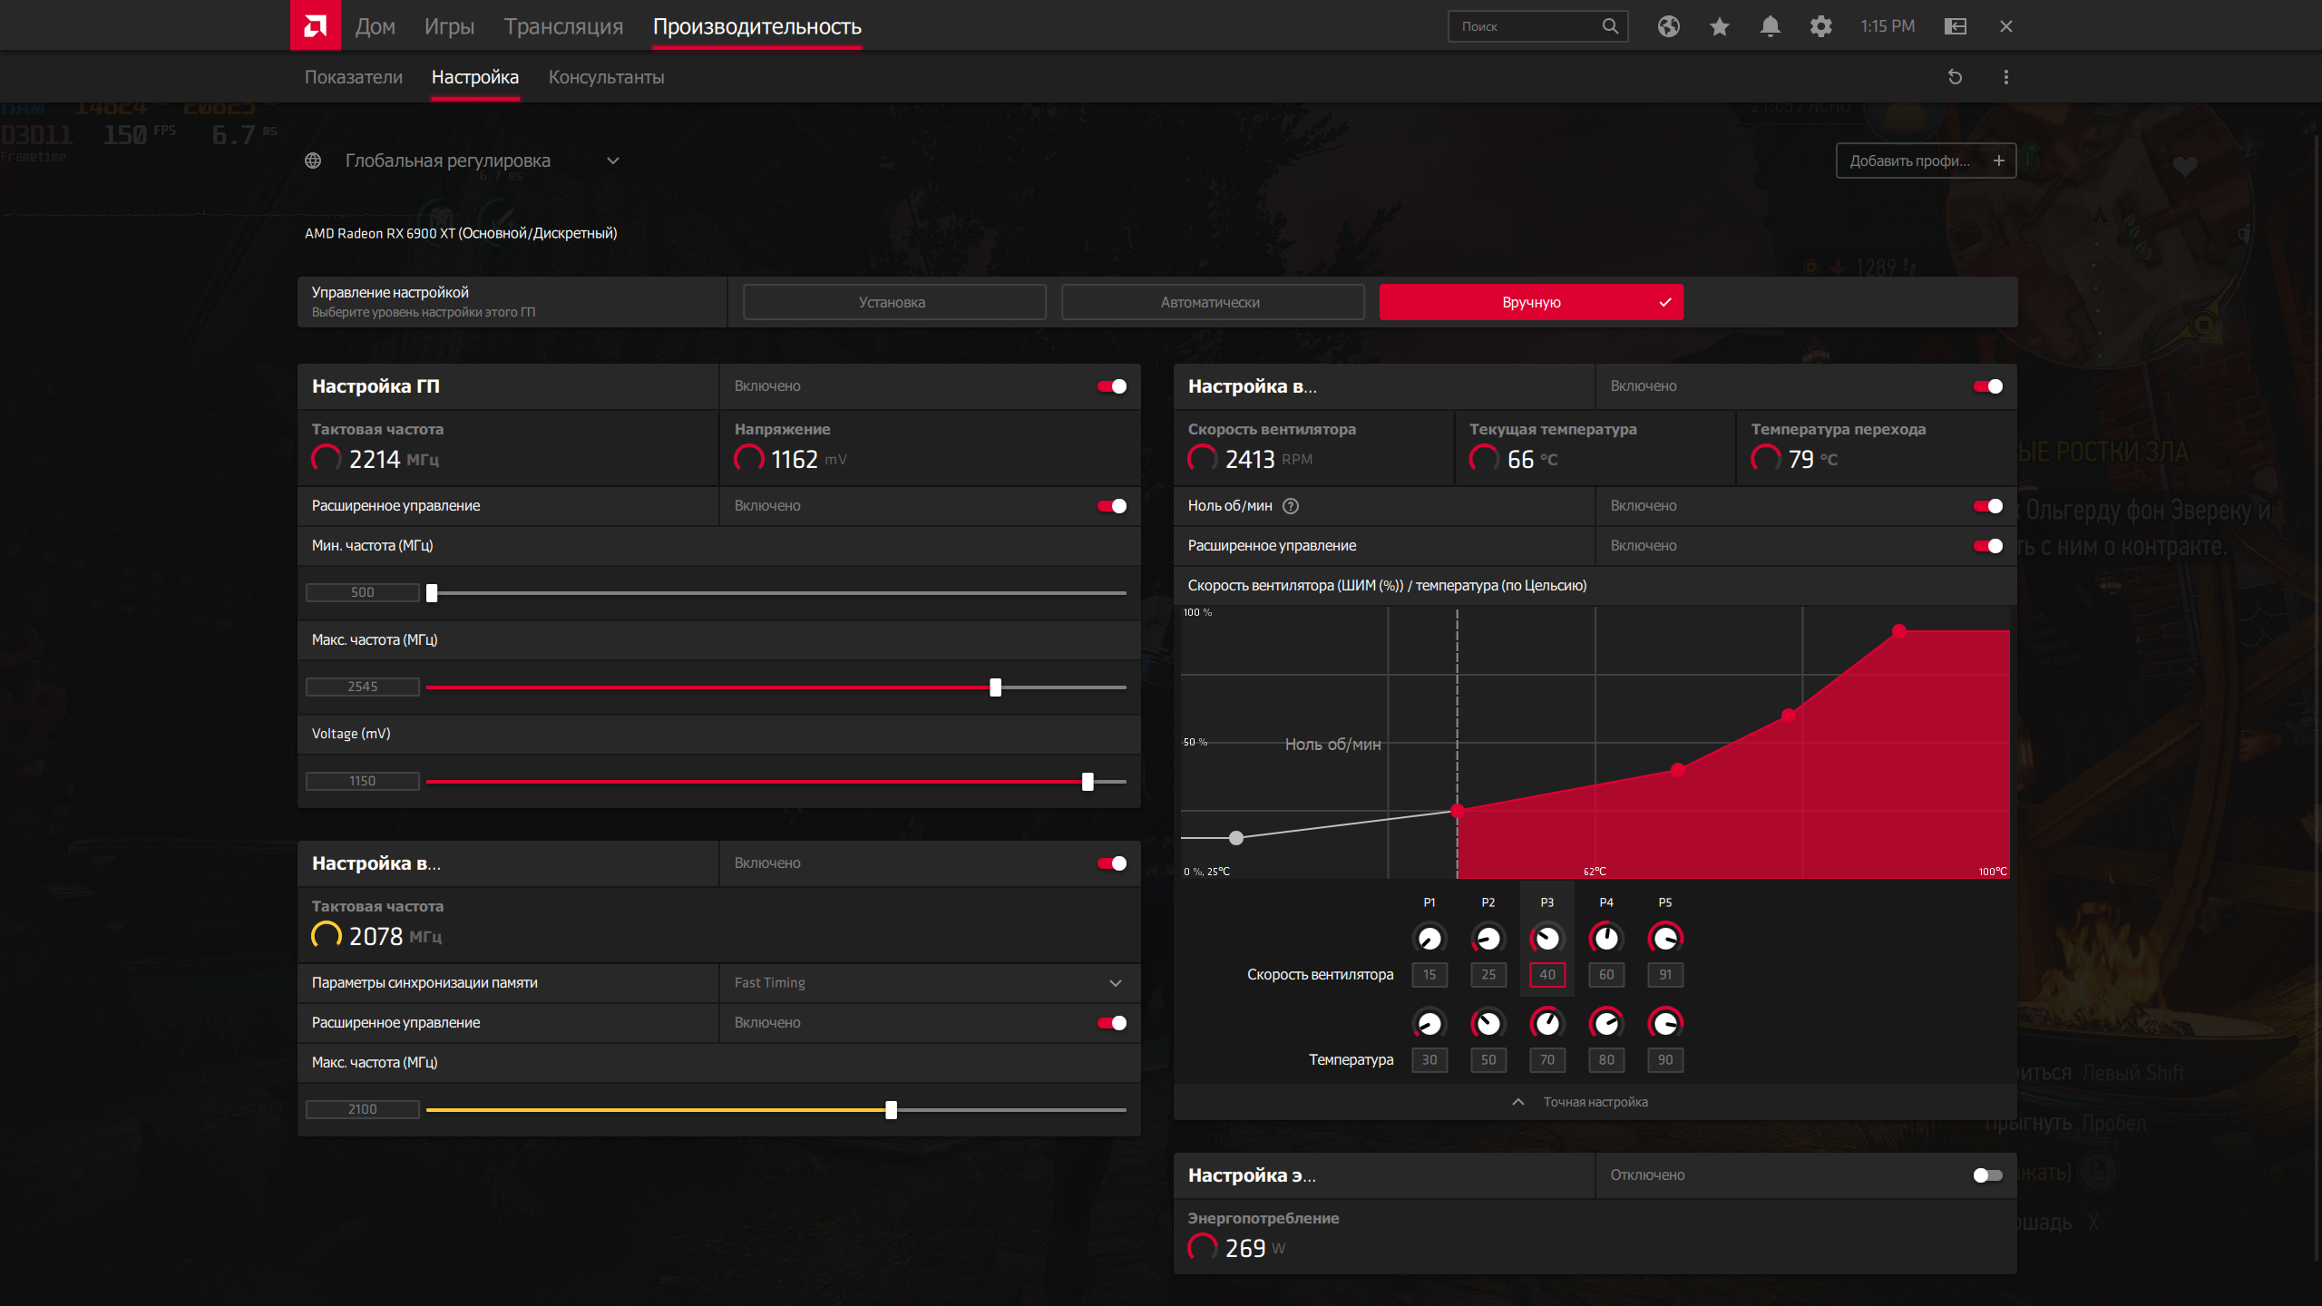Click the Zero RPM help icon
Screen dimensions: 2322x1306
(x=1291, y=506)
